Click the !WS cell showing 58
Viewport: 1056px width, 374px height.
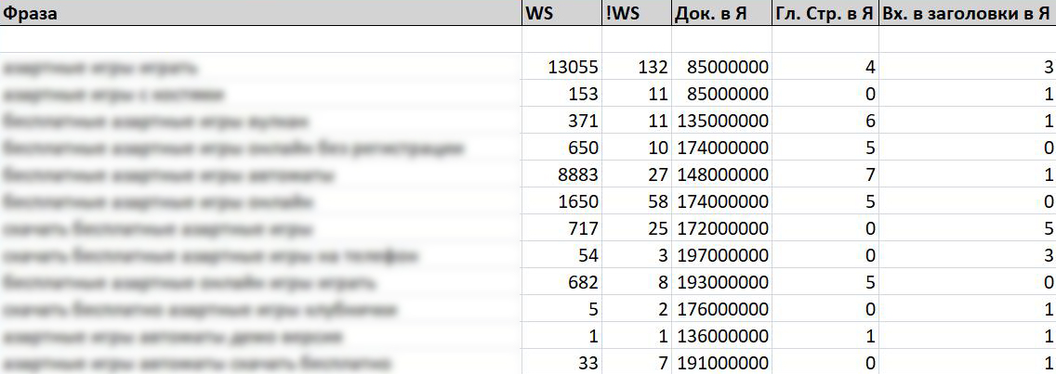(637, 201)
